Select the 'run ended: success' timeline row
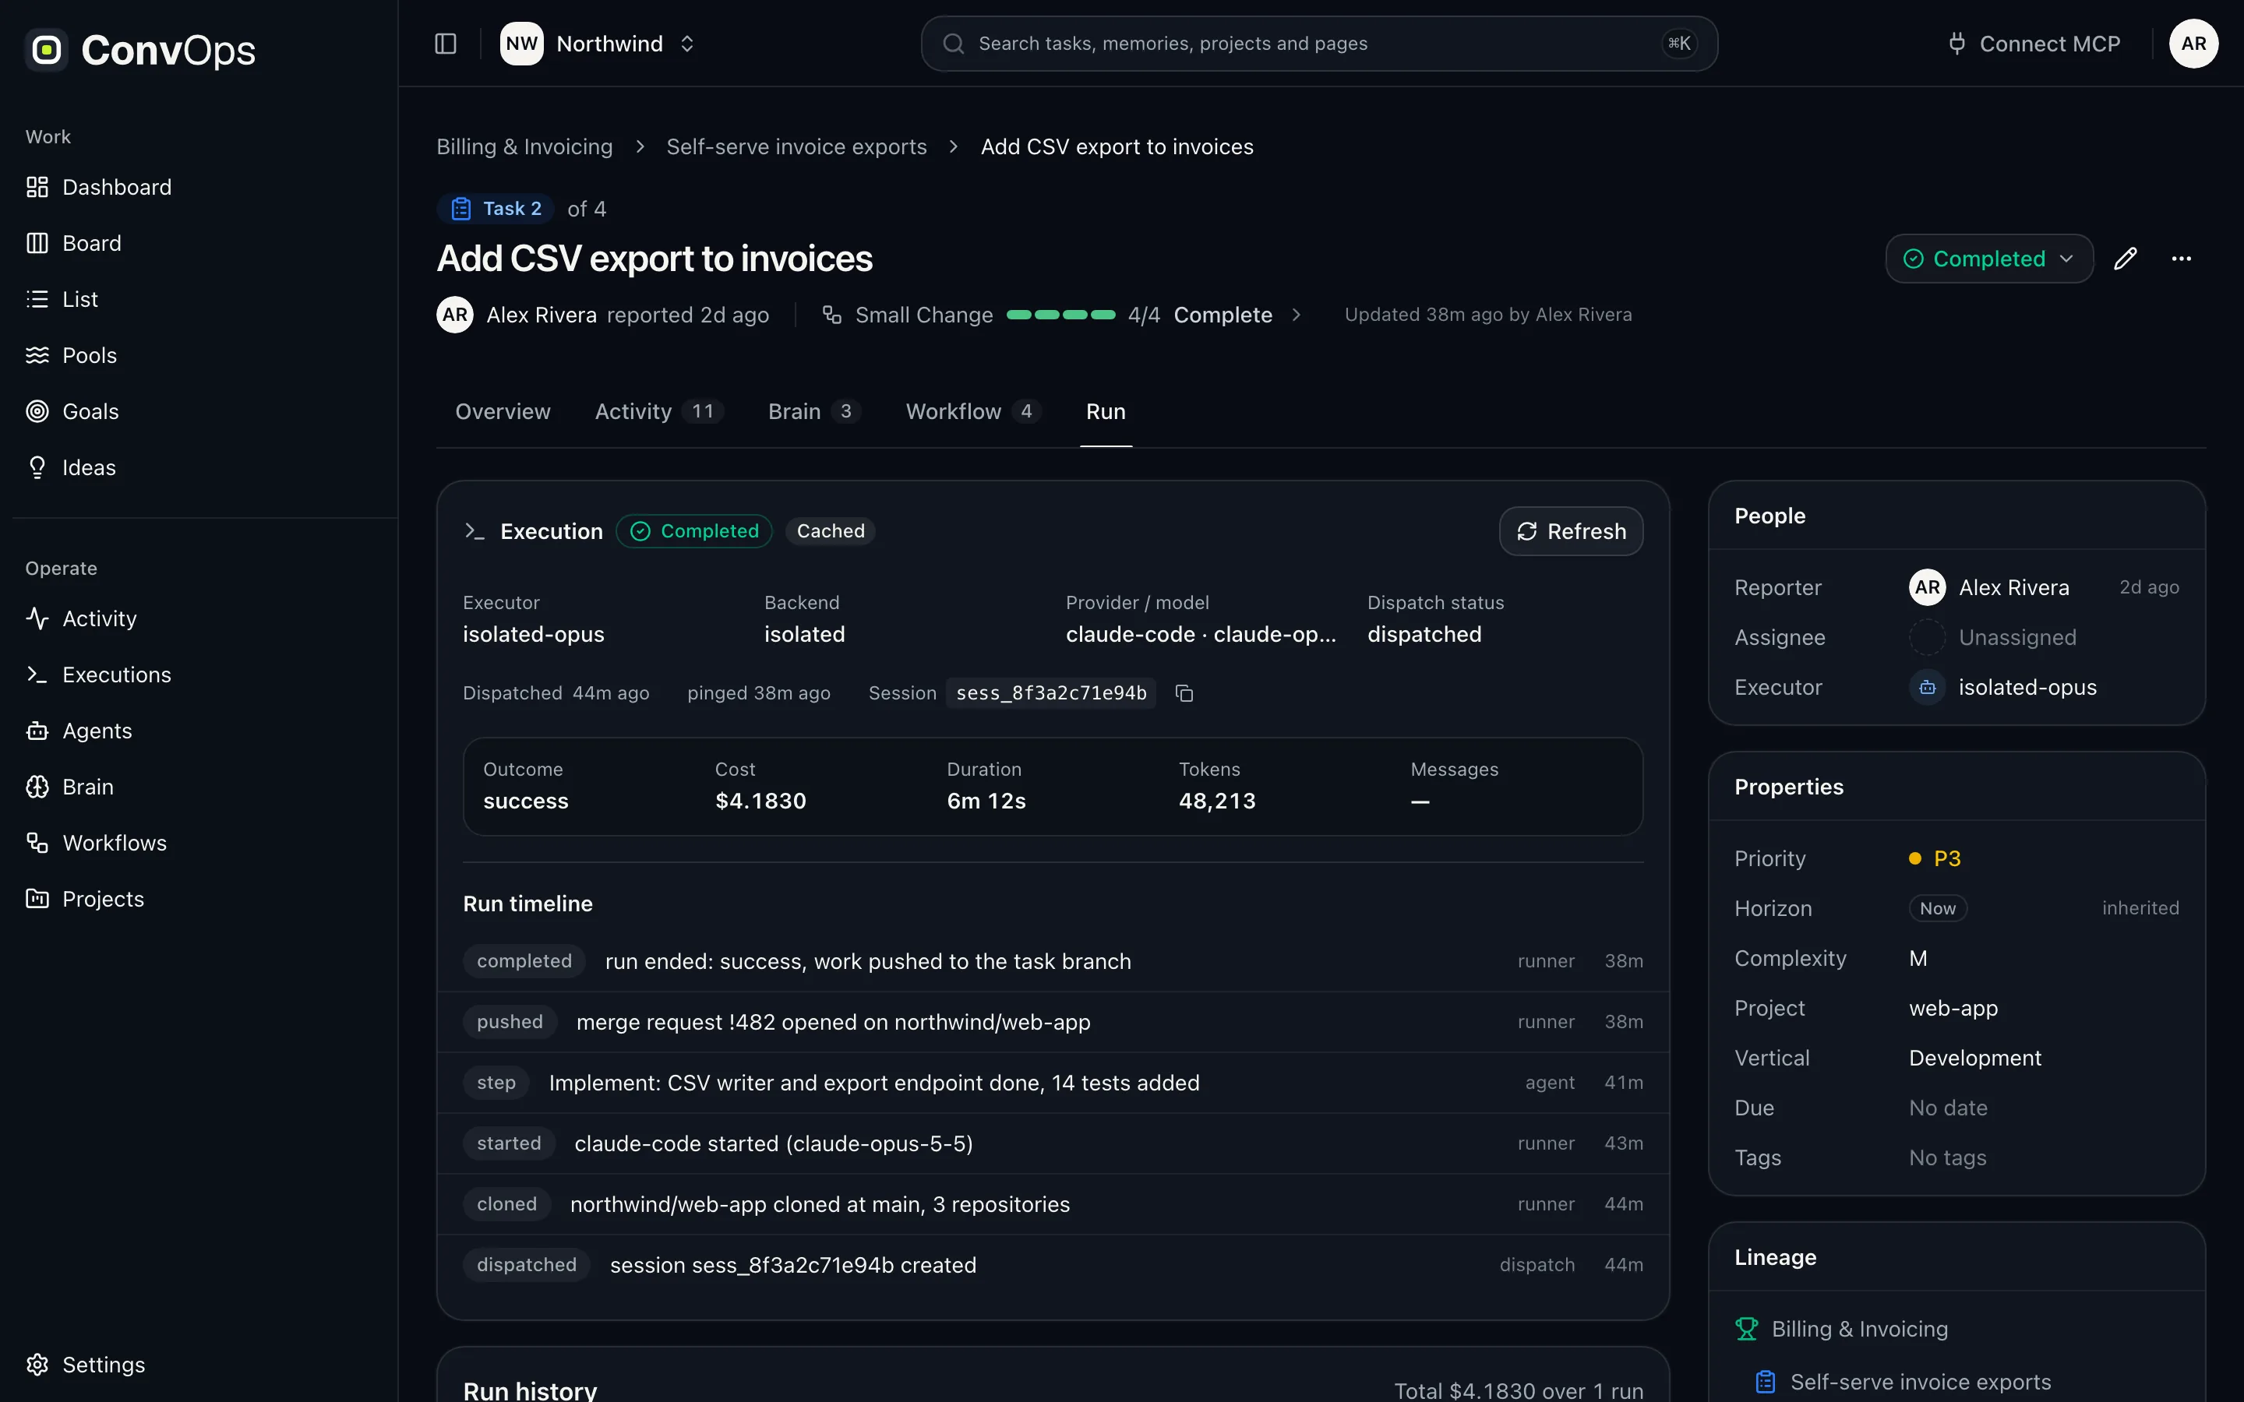This screenshot has height=1402, width=2244. pos(1053,962)
